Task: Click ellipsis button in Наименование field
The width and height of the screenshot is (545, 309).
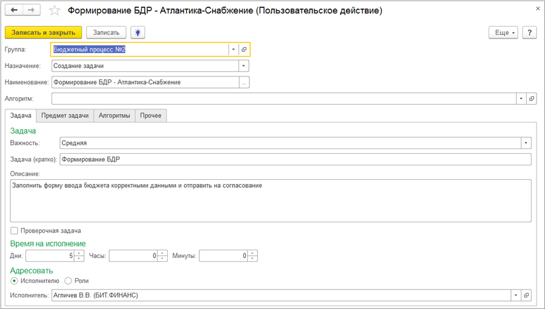Action: click(244, 82)
